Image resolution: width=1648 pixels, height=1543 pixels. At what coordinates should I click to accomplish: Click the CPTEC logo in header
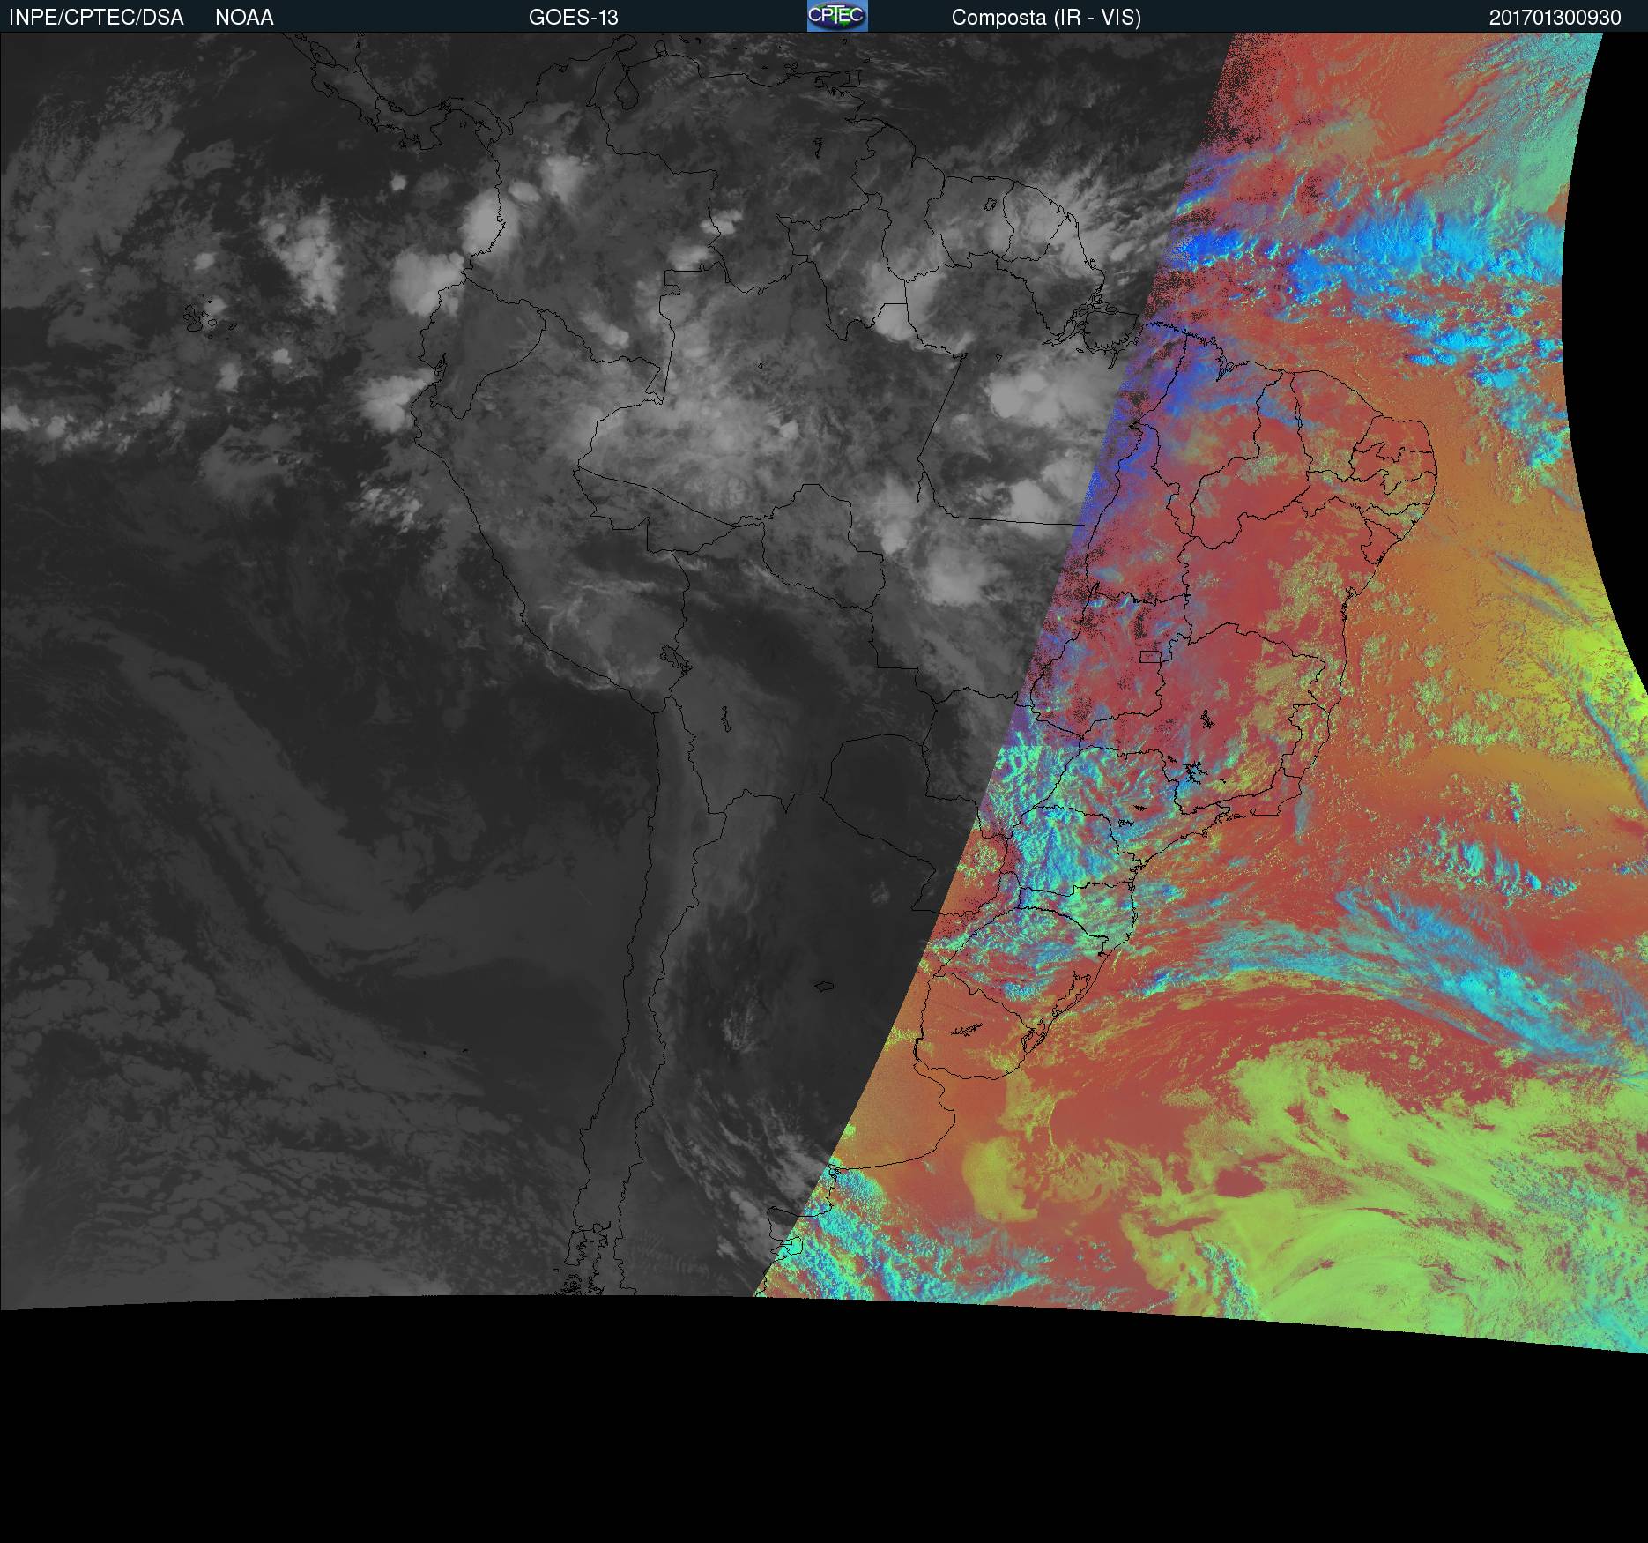pos(837,16)
